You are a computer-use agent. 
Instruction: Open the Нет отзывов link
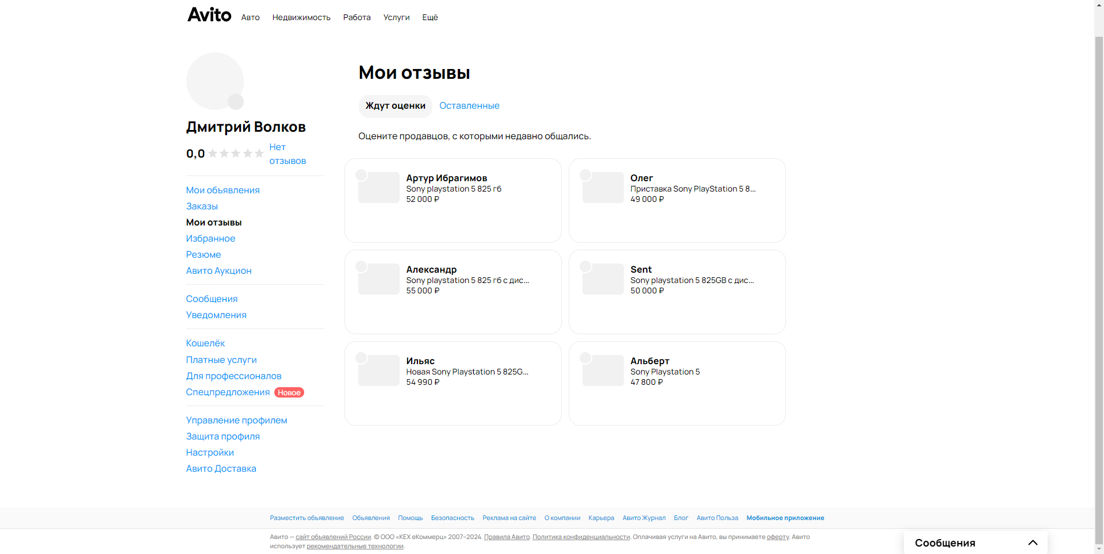point(287,154)
